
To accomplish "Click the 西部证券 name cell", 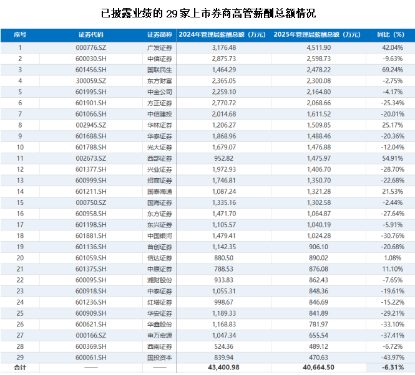I will [x=160, y=159].
